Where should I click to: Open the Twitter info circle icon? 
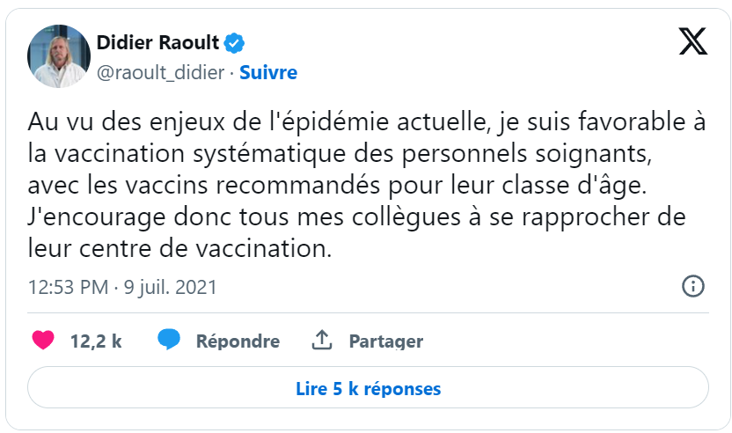[693, 287]
